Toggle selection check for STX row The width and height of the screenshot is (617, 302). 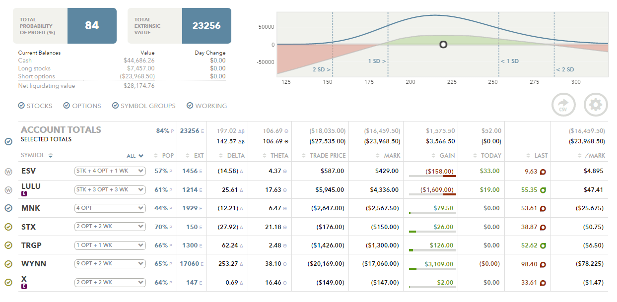(8, 227)
